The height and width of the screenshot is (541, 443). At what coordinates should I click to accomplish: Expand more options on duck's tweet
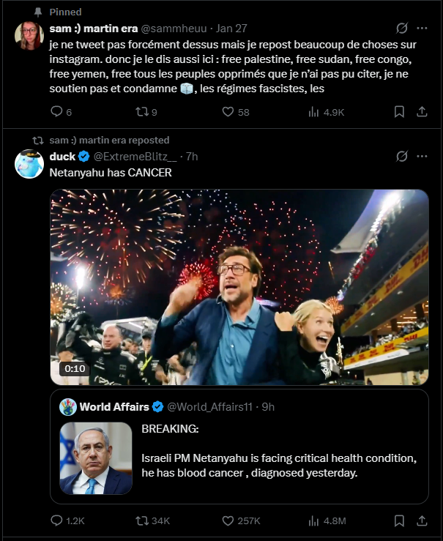422,156
